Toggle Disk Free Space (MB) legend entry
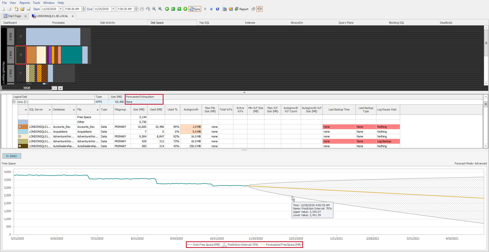Image resolution: width=489 pixels, height=252 pixels. coord(204,245)
